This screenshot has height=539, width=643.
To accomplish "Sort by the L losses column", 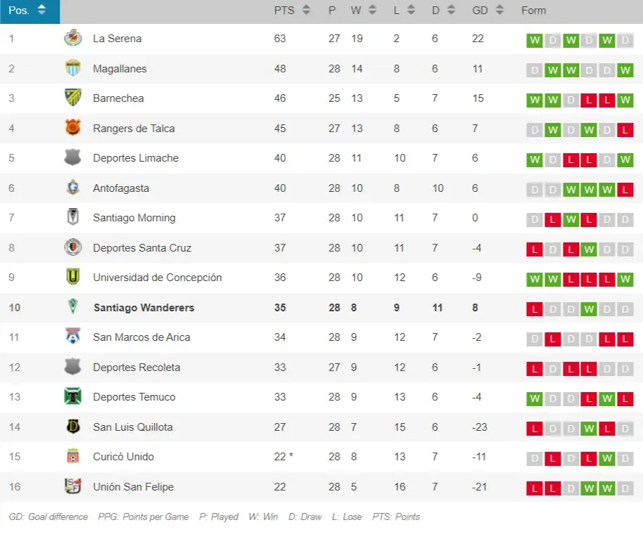I will point(411,11).
